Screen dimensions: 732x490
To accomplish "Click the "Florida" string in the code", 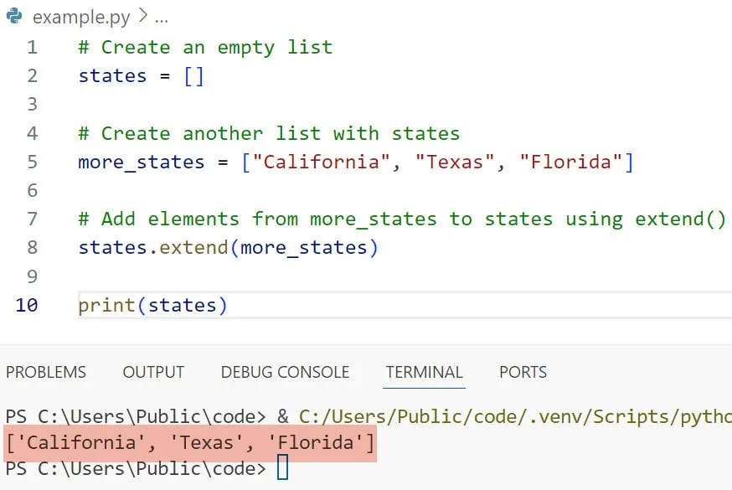I will point(570,162).
